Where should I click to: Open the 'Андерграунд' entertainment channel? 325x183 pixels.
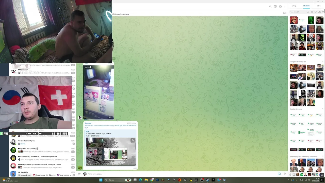pos(42,166)
